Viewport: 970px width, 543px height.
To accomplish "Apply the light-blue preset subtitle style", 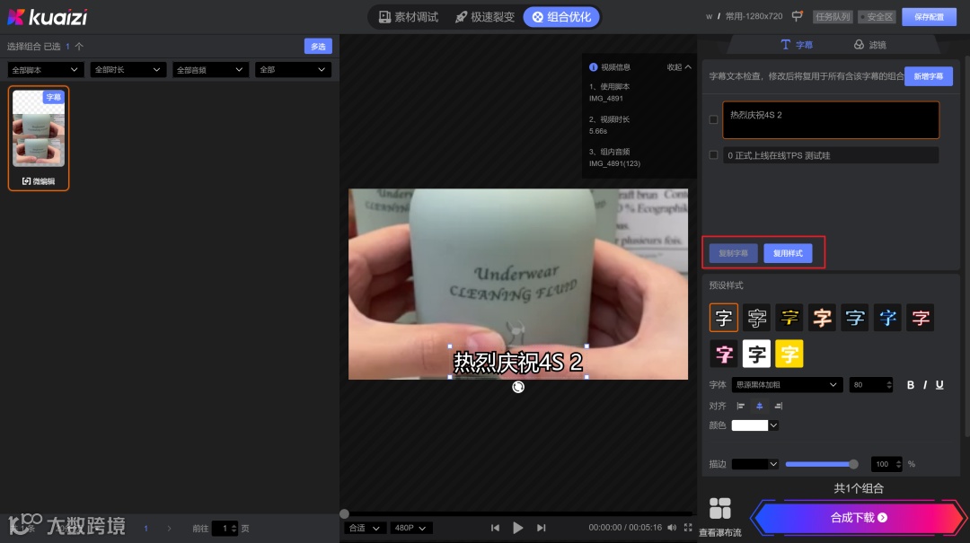I will coord(855,318).
